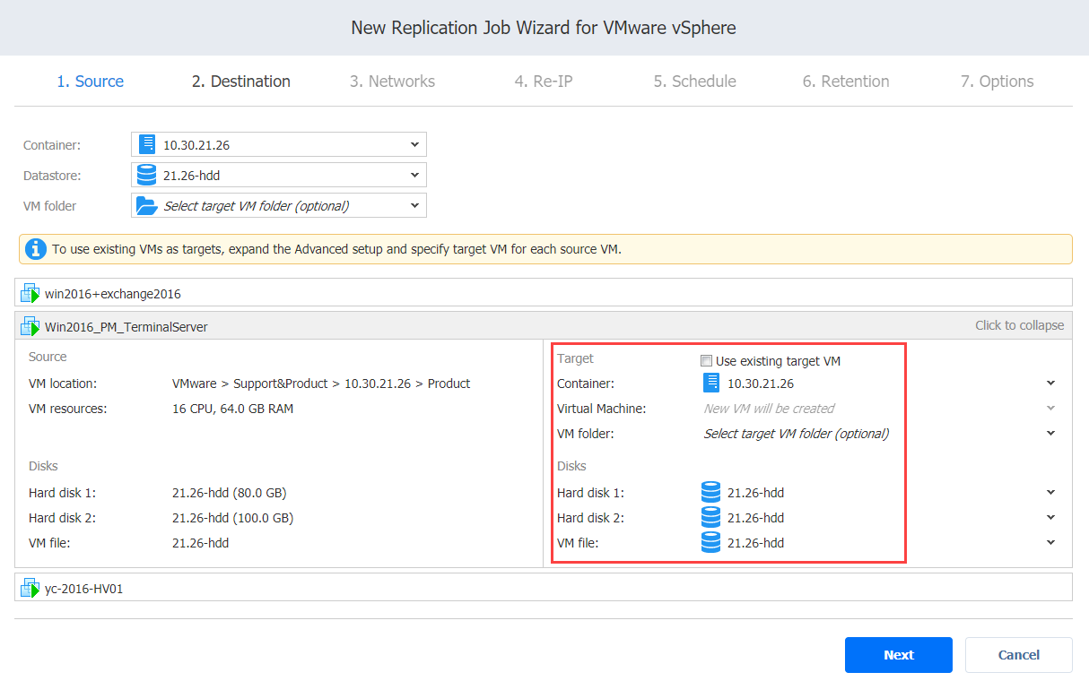Viewport: 1089px width, 681px height.
Task: Click the host icon in Target Container row
Action: [711, 384]
